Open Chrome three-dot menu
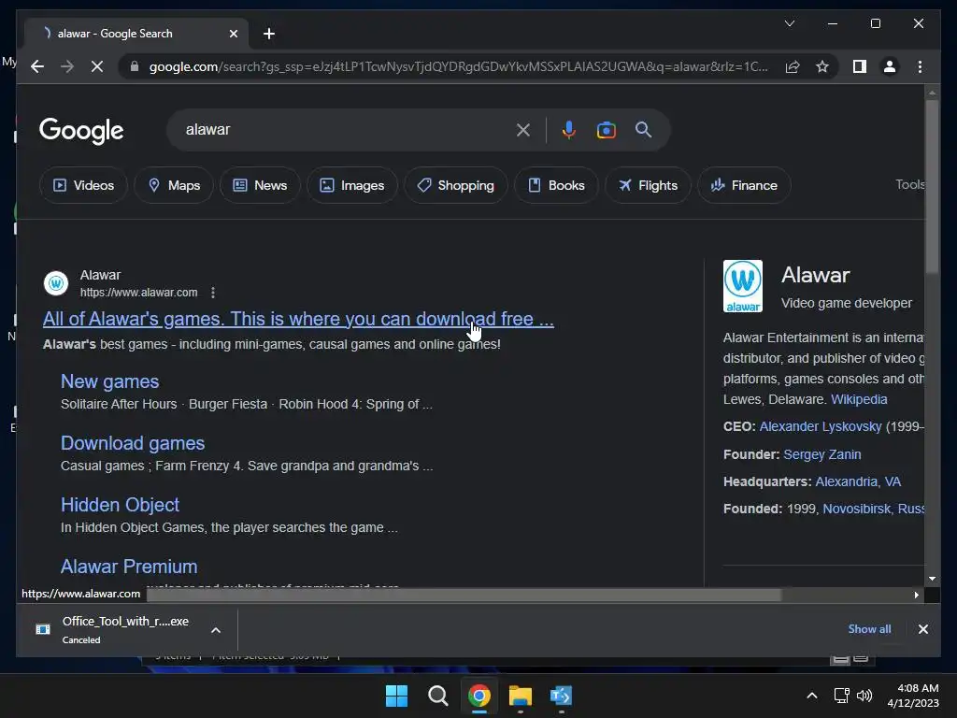Screen dimensions: 957x718 click(920, 66)
